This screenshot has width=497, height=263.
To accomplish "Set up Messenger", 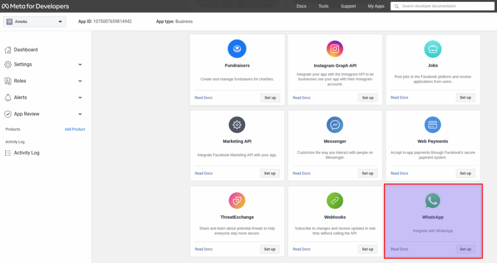I will [367, 173].
